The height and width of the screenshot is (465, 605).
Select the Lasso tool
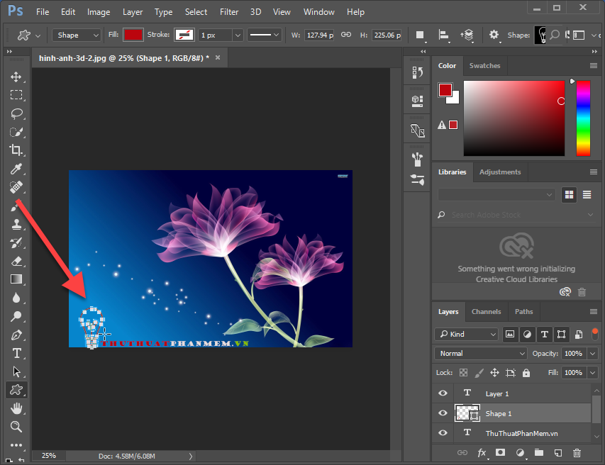[16, 113]
